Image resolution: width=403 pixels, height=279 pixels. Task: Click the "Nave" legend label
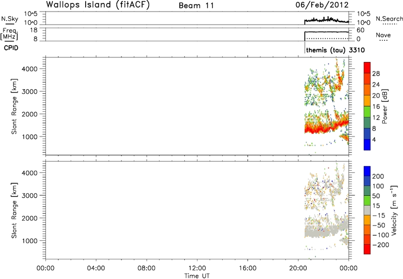click(x=383, y=35)
